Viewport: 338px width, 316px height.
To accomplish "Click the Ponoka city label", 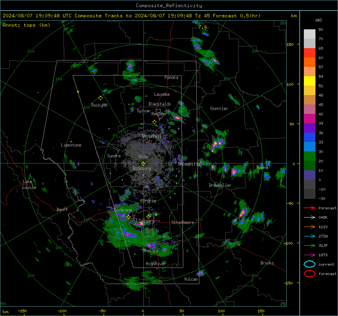I will (x=171, y=77).
